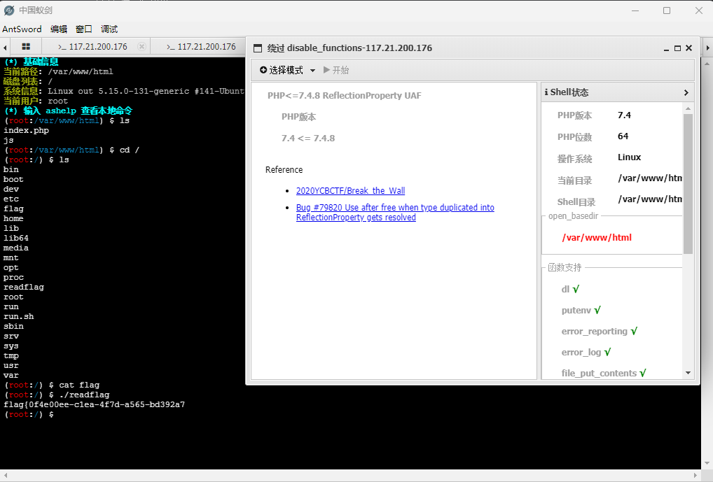Open the home grid tab icon

click(26, 47)
